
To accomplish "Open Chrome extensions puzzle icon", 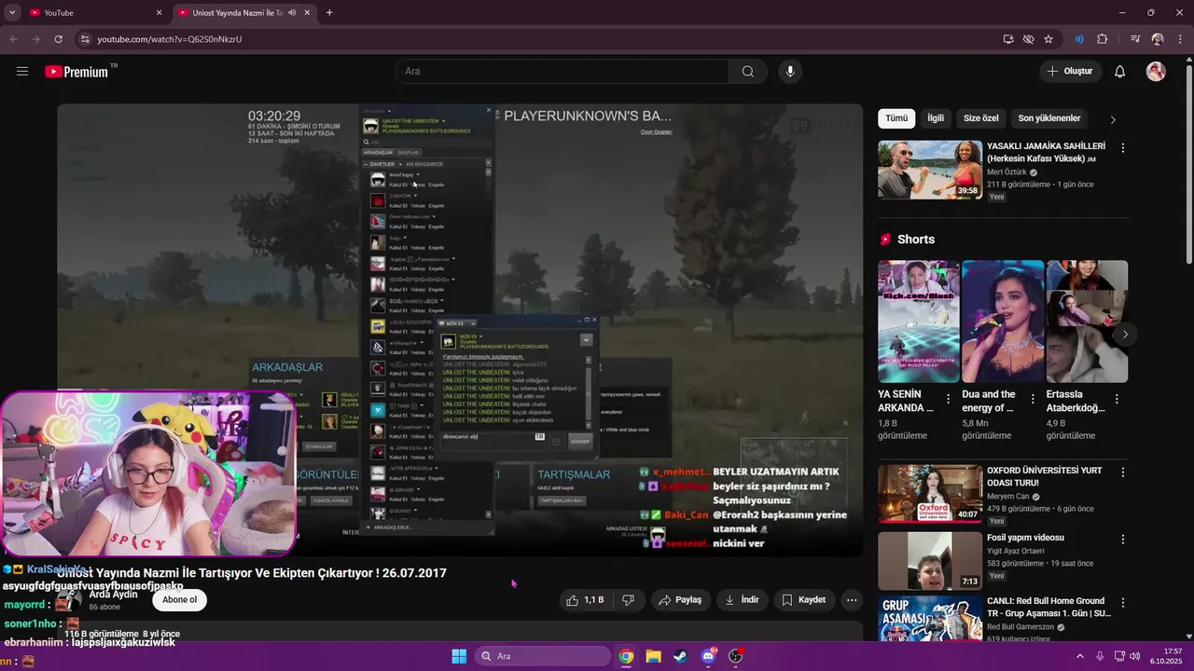I will [1103, 39].
